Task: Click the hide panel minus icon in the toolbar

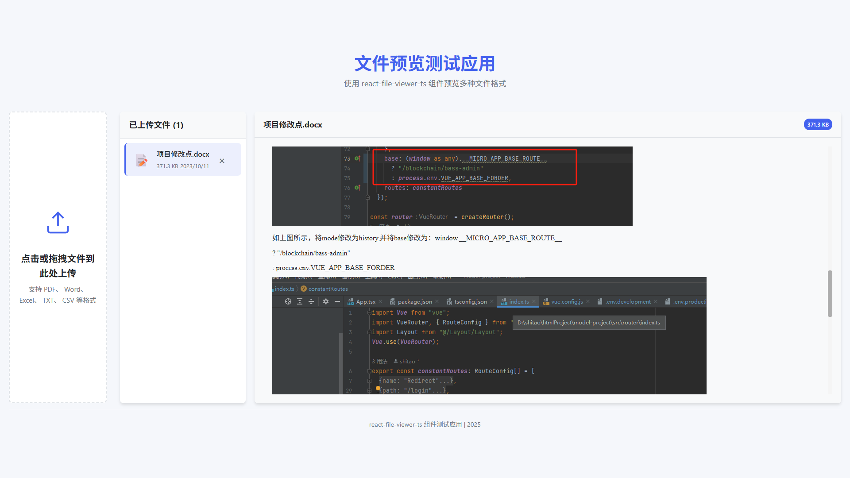Action: [337, 301]
